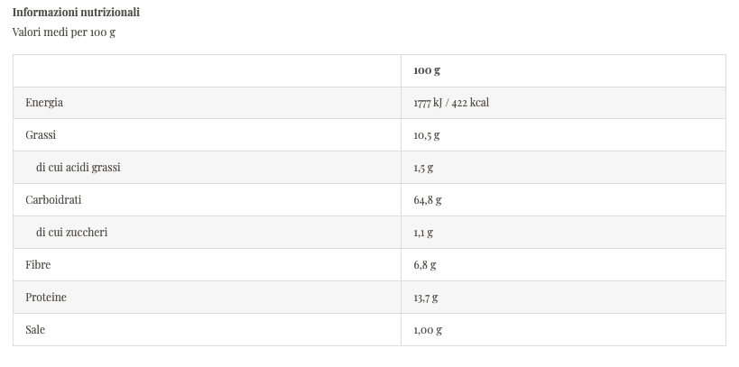Click the "1,1 g" sugars value
Viewport: 739px width, 367px height.
423,233
